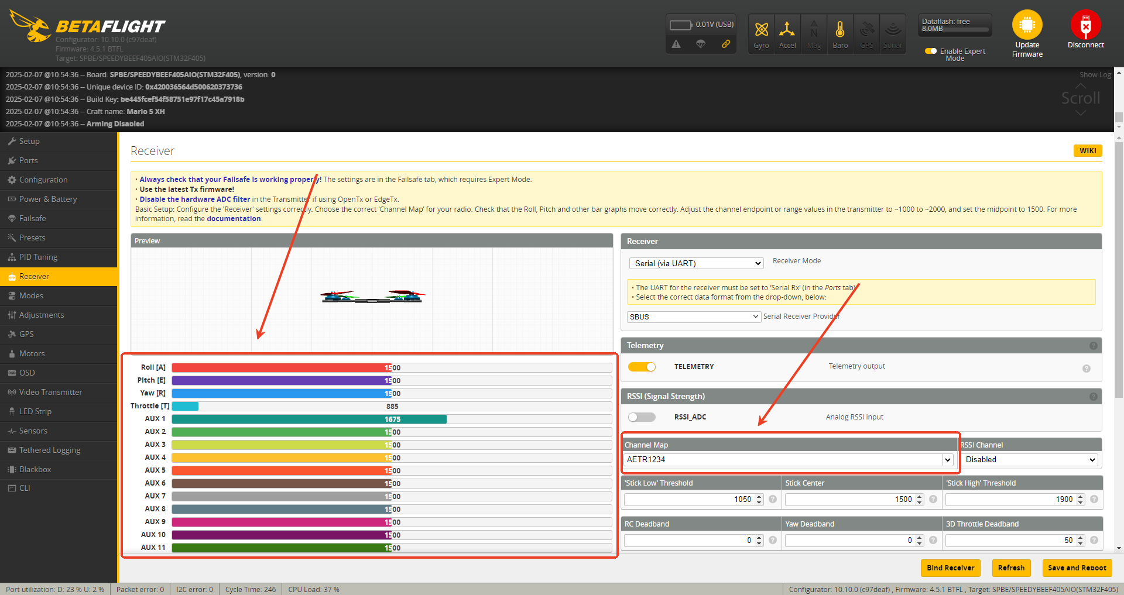
Task: Open the Setup tab
Action: [59, 141]
